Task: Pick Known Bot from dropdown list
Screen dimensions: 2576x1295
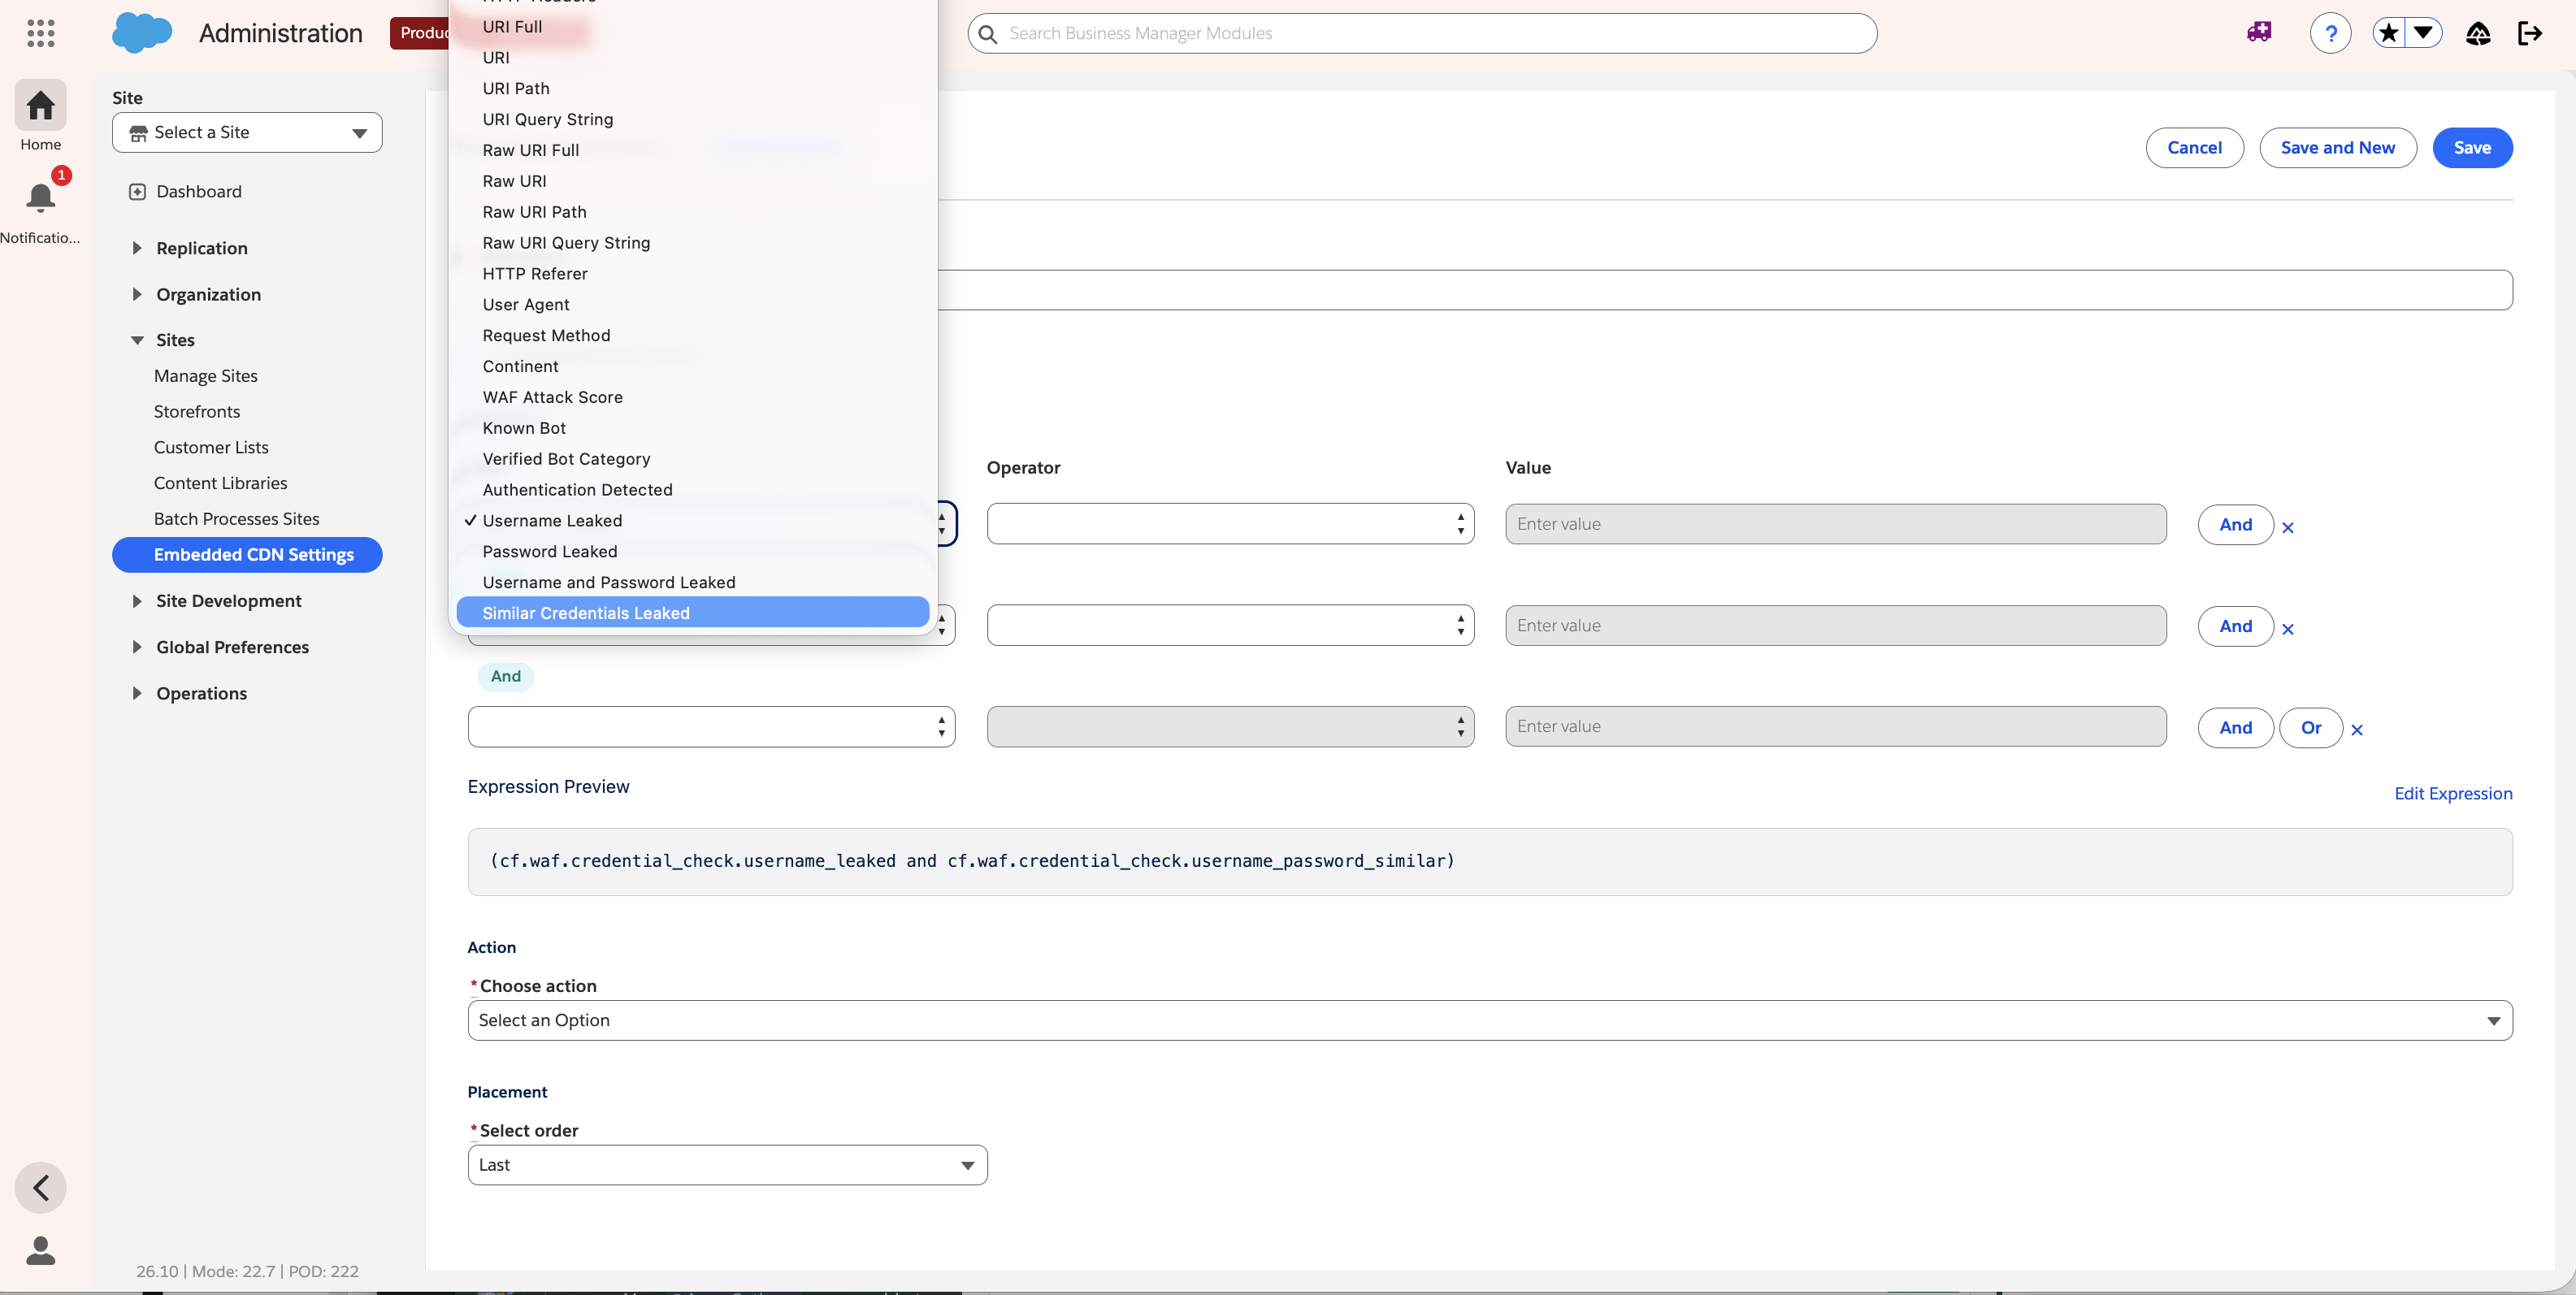Action: (692, 428)
